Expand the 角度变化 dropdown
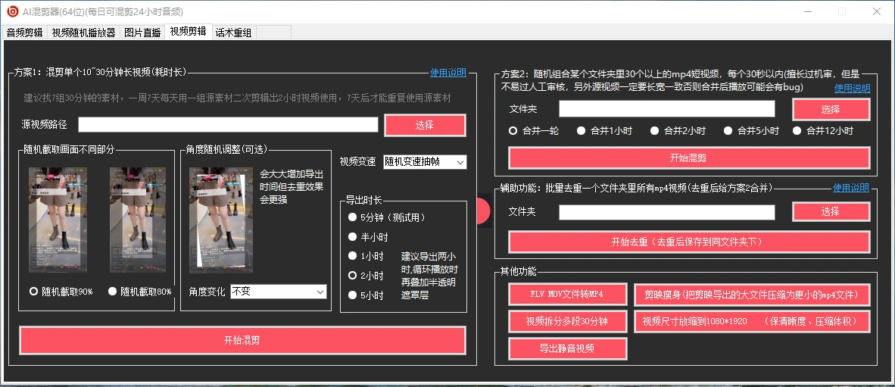This screenshot has width=895, height=387. pyautogui.click(x=278, y=292)
